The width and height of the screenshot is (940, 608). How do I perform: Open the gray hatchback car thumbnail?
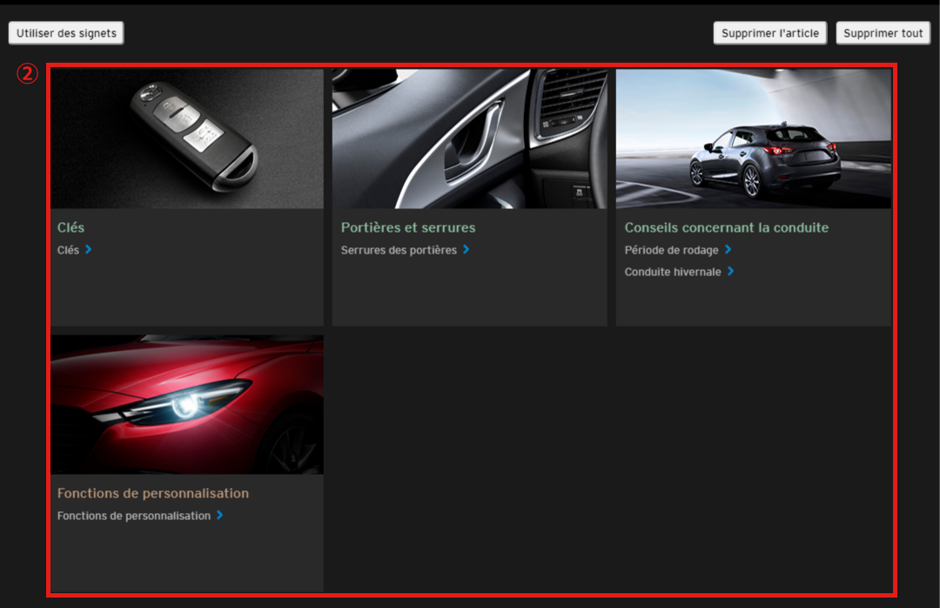753,138
